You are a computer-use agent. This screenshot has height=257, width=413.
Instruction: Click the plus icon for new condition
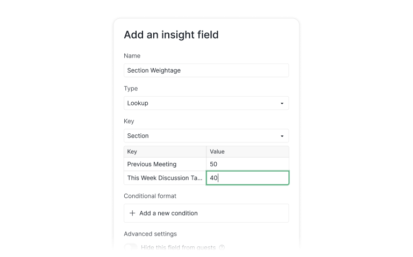coord(132,213)
